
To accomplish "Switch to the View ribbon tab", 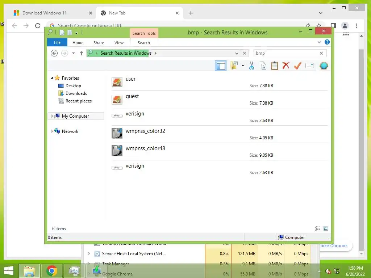I will coord(119,43).
